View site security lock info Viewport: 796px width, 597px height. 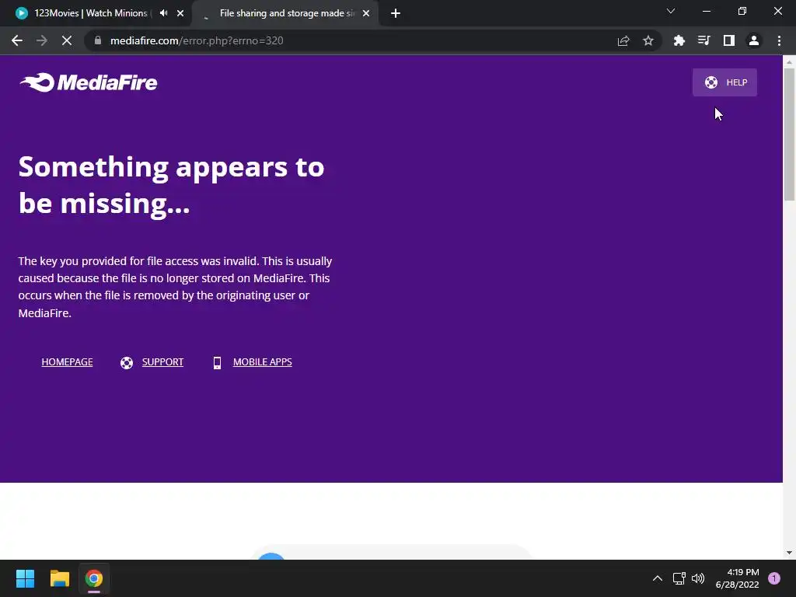click(x=98, y=40)
